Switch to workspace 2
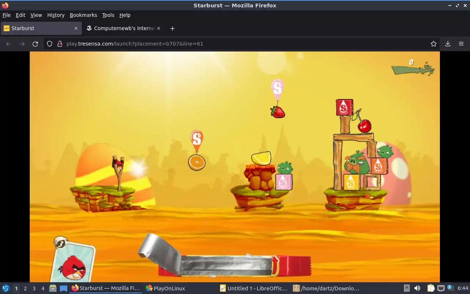Screen dimensions: 470x294 tap(25, 288)
